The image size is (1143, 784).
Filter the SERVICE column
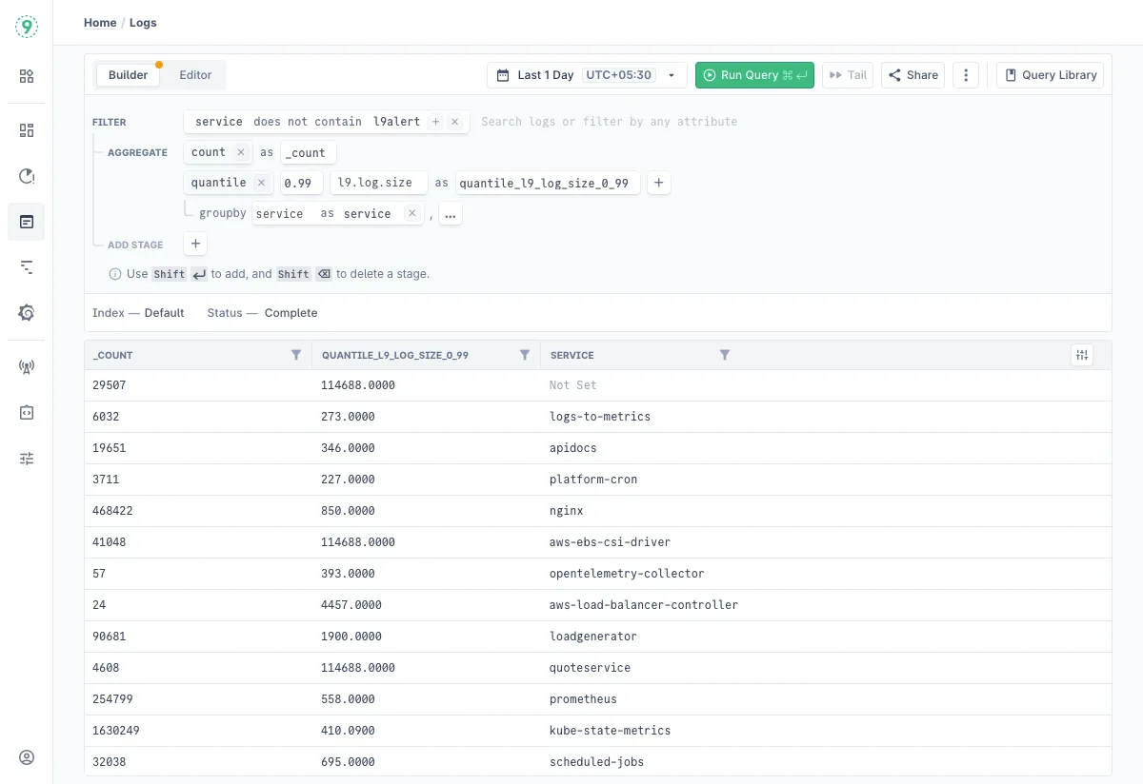724,355
